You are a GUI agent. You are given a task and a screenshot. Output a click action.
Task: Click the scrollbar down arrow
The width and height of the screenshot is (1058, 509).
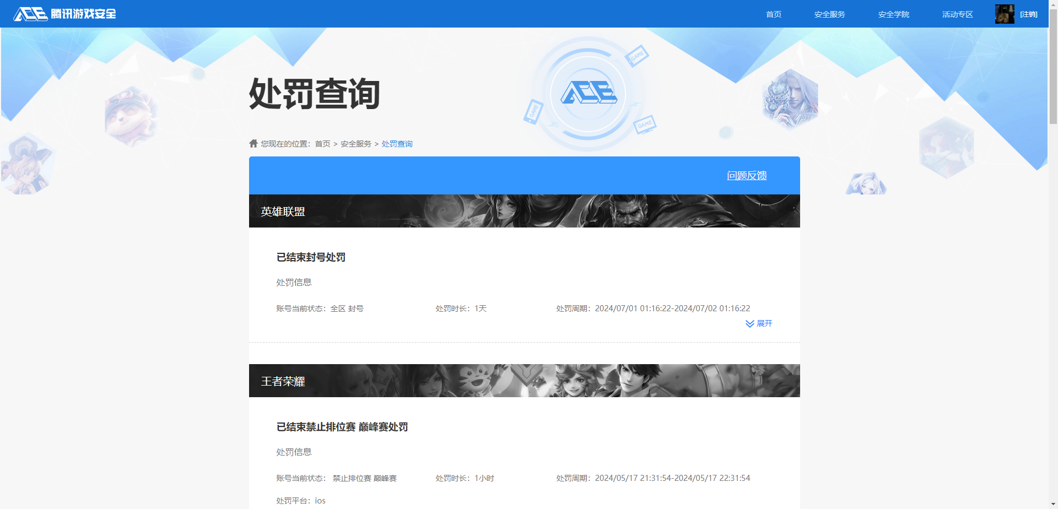(1053, 504)
